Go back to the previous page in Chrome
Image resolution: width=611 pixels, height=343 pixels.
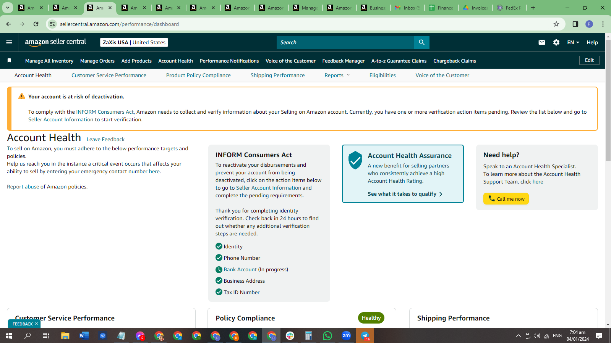(8, 24)
